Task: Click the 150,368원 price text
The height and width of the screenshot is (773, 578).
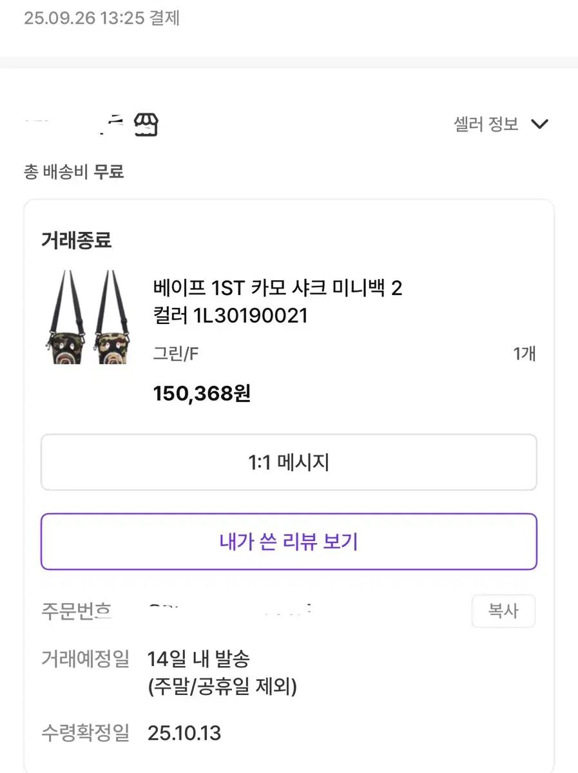Action: 202,393
